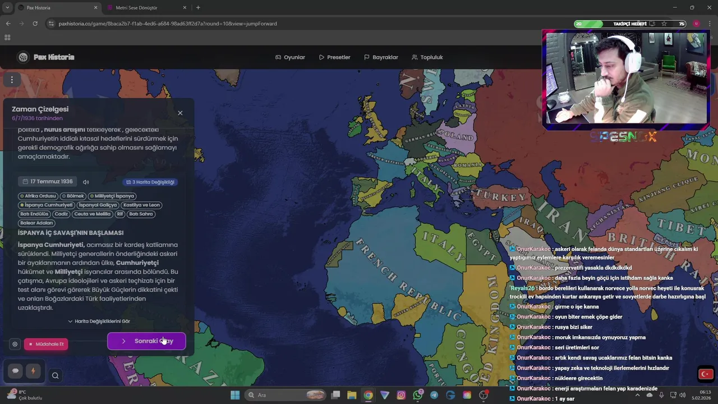Switch to Pax Historia tab
Screen dimensions: 718x404
pyautogui.click(x=58, y=8)
